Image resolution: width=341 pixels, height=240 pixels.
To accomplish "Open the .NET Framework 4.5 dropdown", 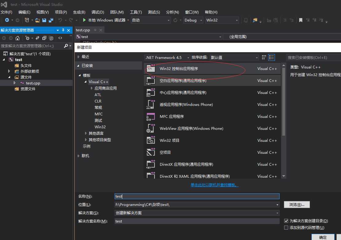I will tap(167, 58).
